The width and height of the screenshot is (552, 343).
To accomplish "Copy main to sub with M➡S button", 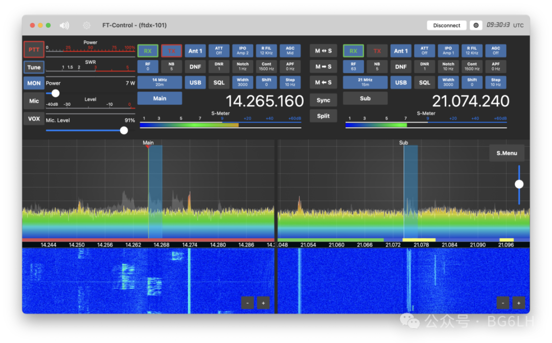I will click(323, 66).
